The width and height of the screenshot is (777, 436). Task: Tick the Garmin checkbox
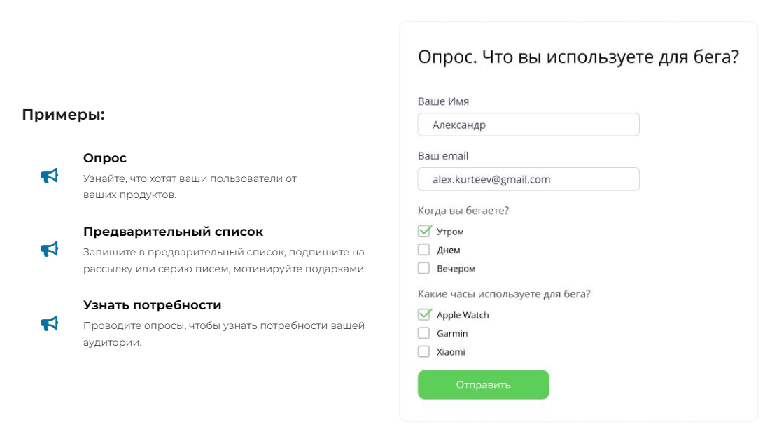pyautogui.click(x=423, y=333)
